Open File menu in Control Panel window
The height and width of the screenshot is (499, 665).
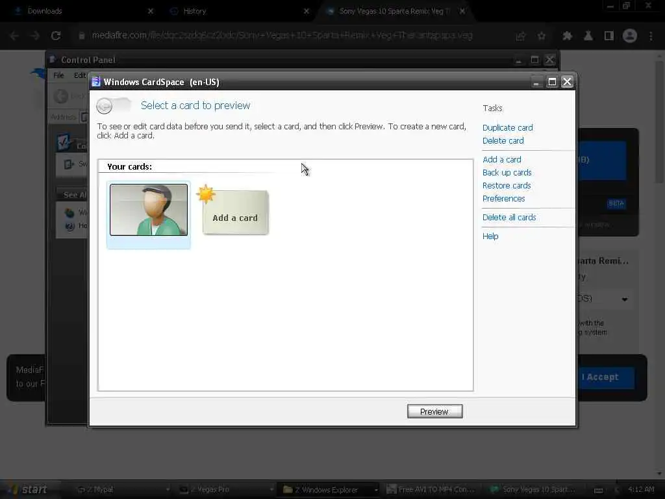tap(58, 75)
